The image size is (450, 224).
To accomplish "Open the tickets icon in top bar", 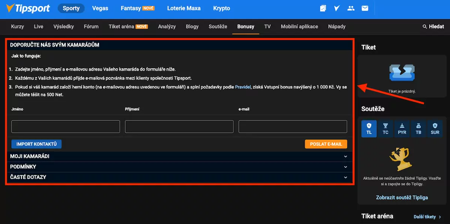I will click(323, 8).
